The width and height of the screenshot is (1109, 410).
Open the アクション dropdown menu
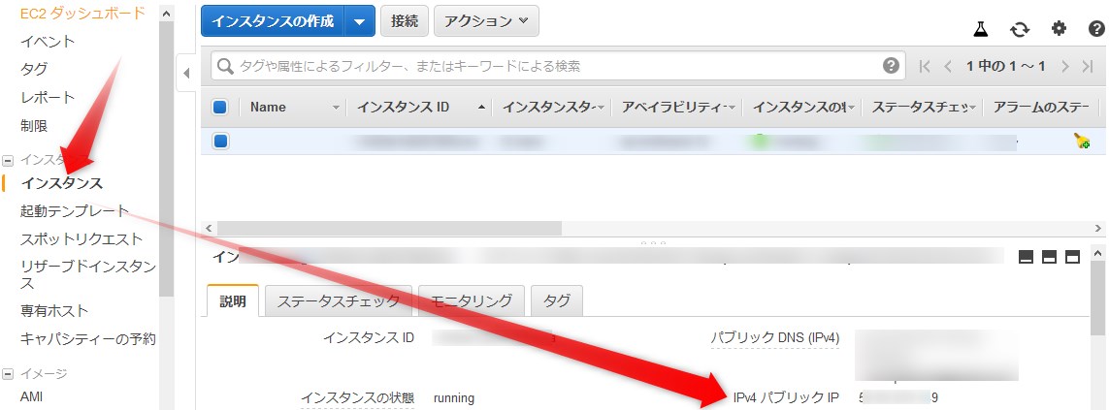[x=486, y=20]
